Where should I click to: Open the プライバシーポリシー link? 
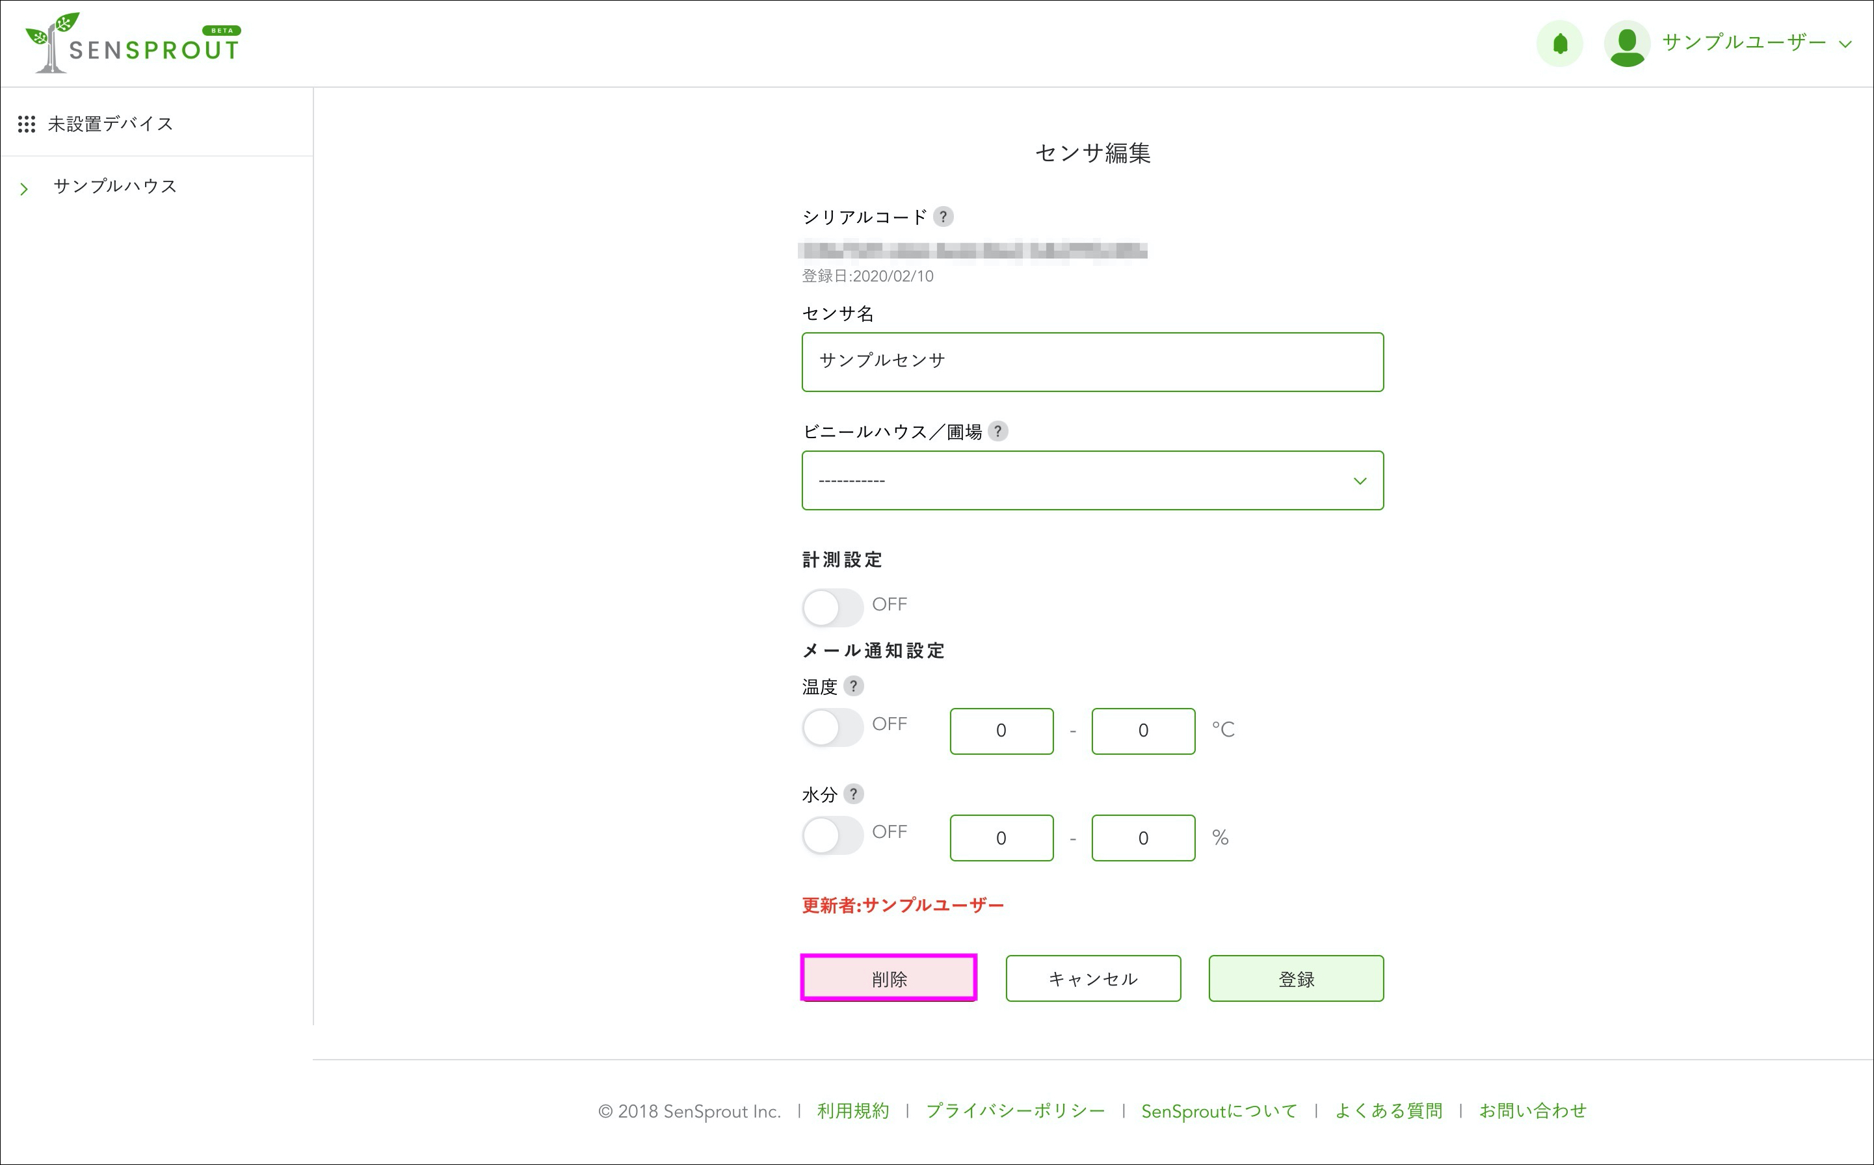[1015, 1110]
